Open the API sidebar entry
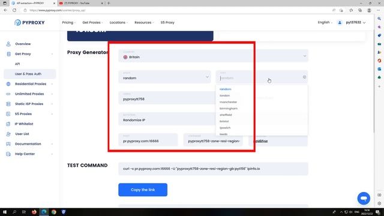This screenshot has width=384, height=216. [17, 64]
